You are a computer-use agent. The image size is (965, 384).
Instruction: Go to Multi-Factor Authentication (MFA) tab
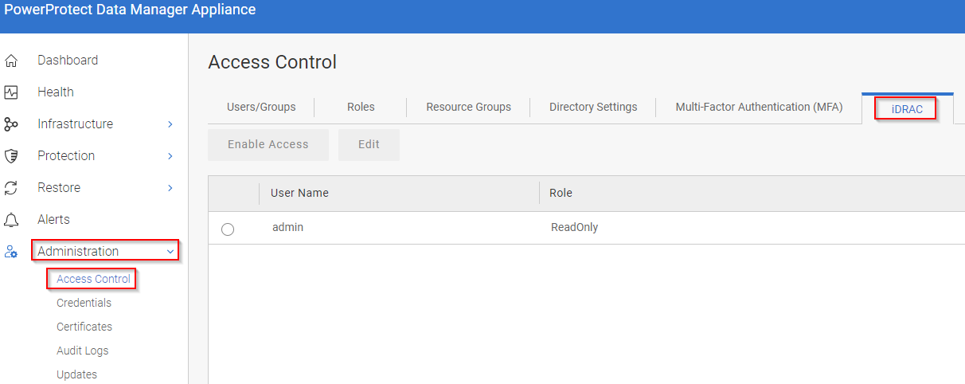coord(759,107)
